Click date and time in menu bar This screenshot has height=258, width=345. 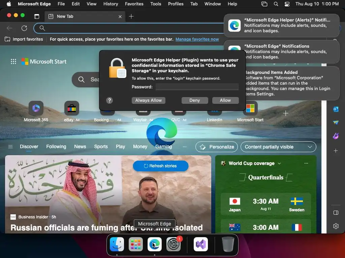click(317, 4)
